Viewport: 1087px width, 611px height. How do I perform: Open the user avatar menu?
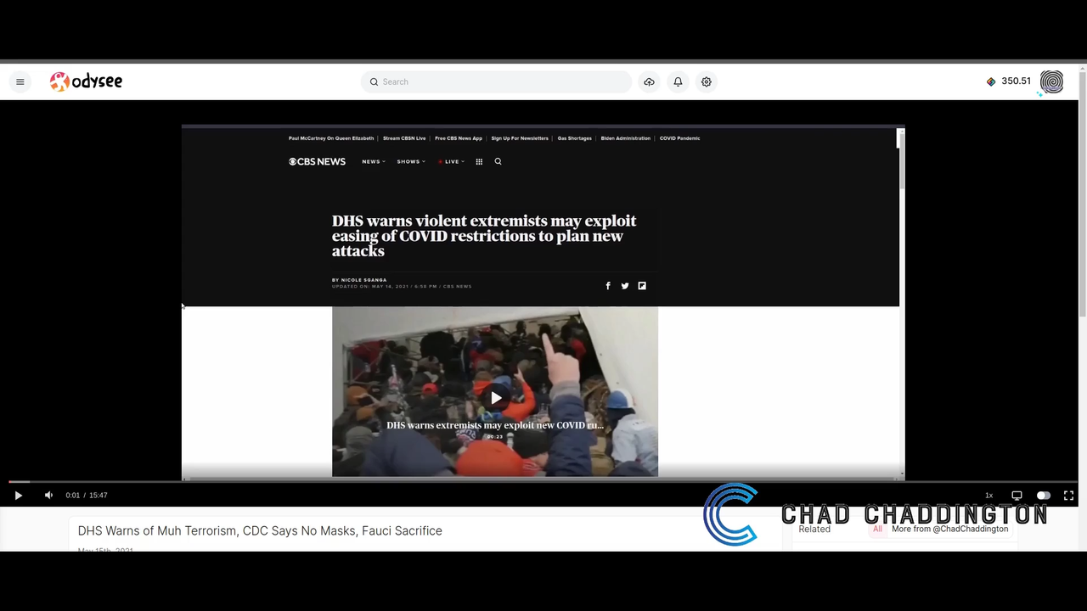(1051, 81)
